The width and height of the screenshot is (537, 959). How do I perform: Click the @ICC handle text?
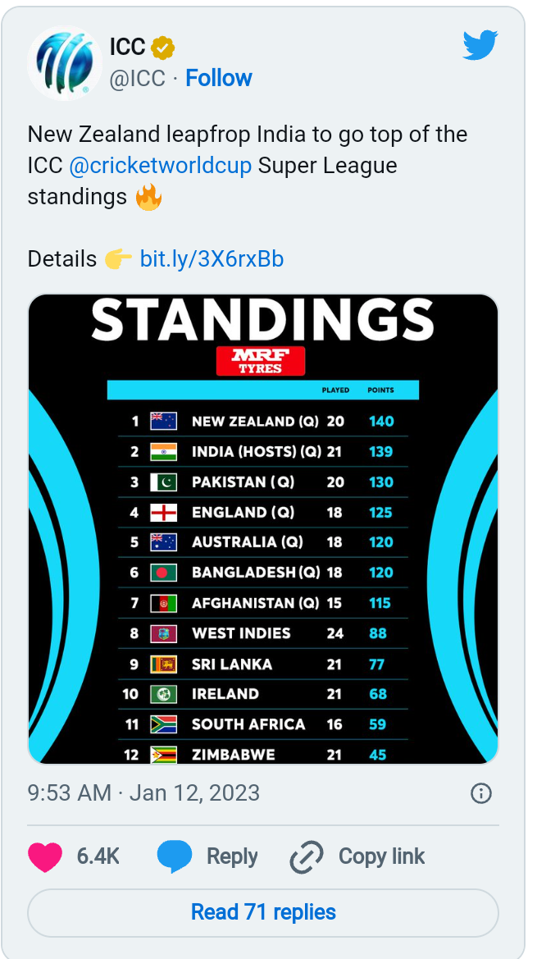(138, 78)
